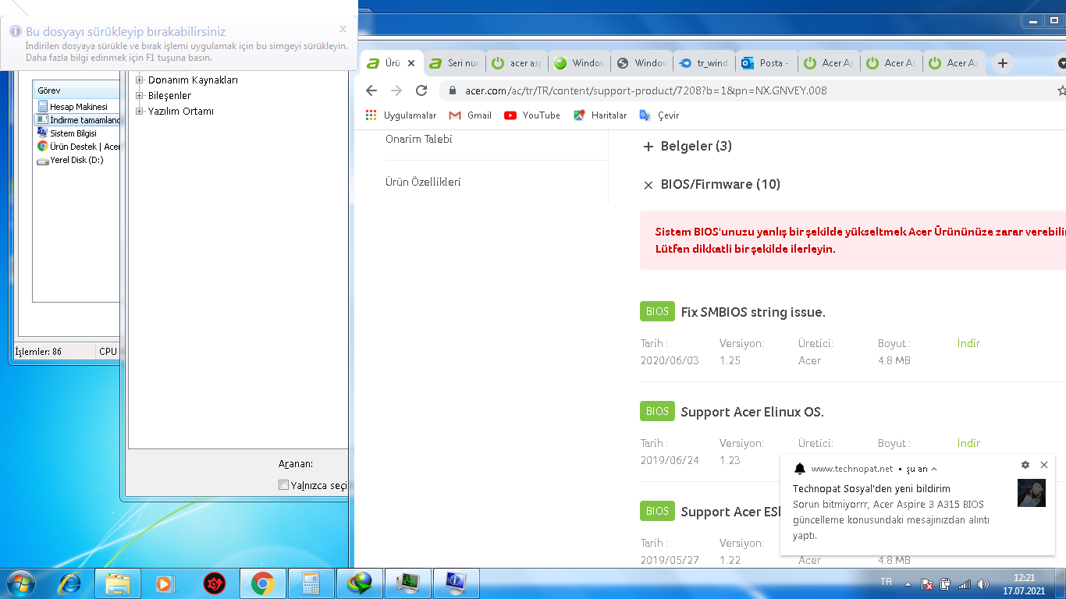Switch to the green-check Window tab
Screen dimensions: 1066x599
coord(579,63)
